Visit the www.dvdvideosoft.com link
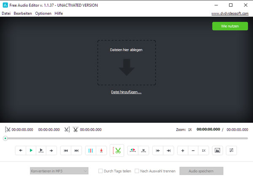This screenshot has width=253, height=180. coord(231,13)
